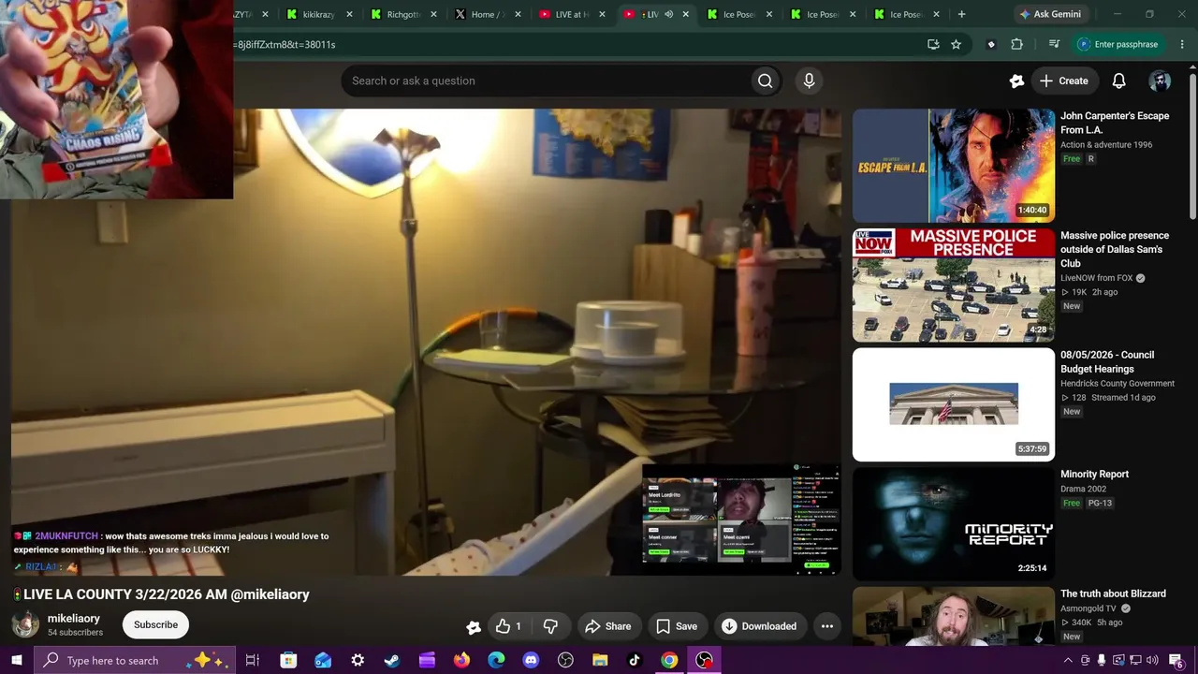Click the Enter passphrase profile button
The width and height of the screenshot is (1198, 674).
1118,44
